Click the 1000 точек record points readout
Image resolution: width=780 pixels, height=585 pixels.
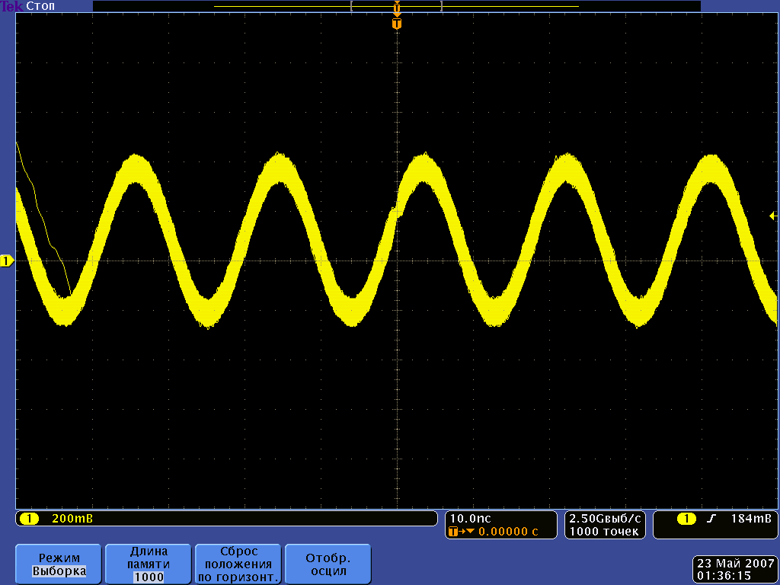click(604, 532)
